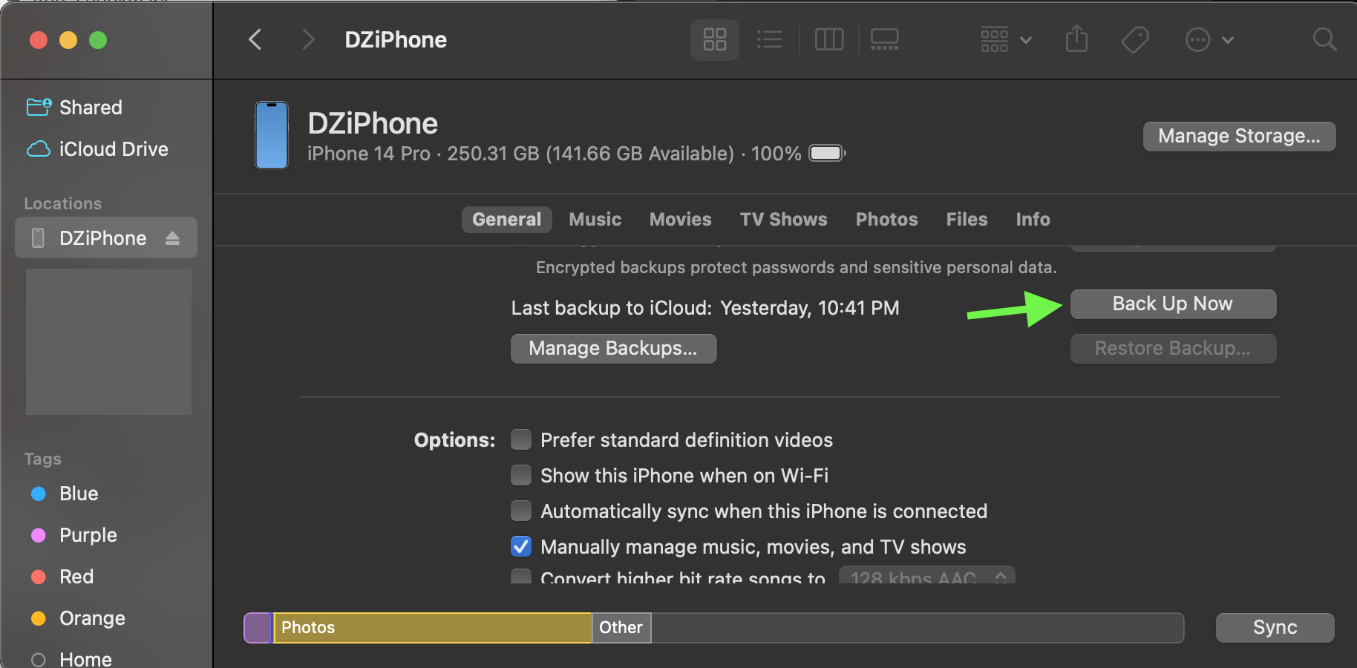Switch to icon grid view
1357x668 pixels.
(714, 39)
